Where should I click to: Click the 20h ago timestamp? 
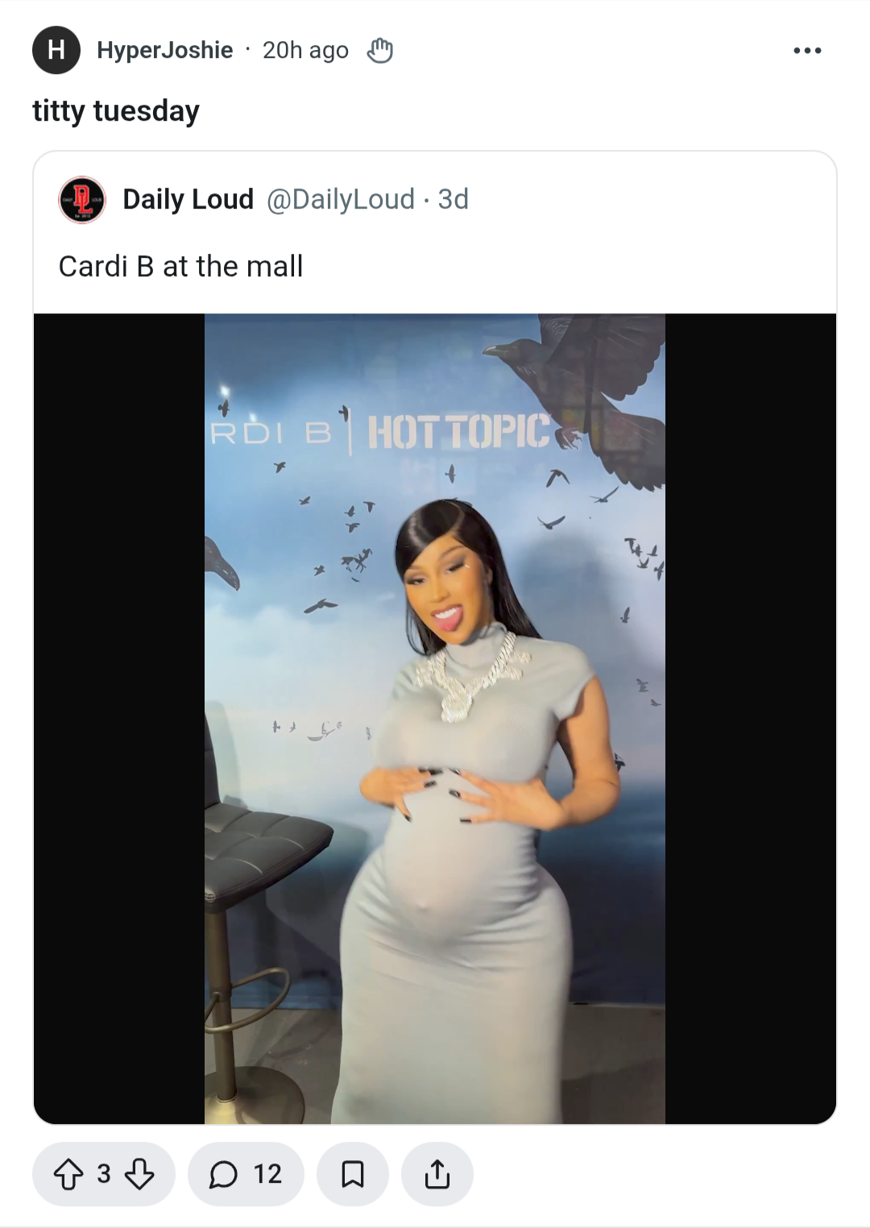[x=305, y=50]
